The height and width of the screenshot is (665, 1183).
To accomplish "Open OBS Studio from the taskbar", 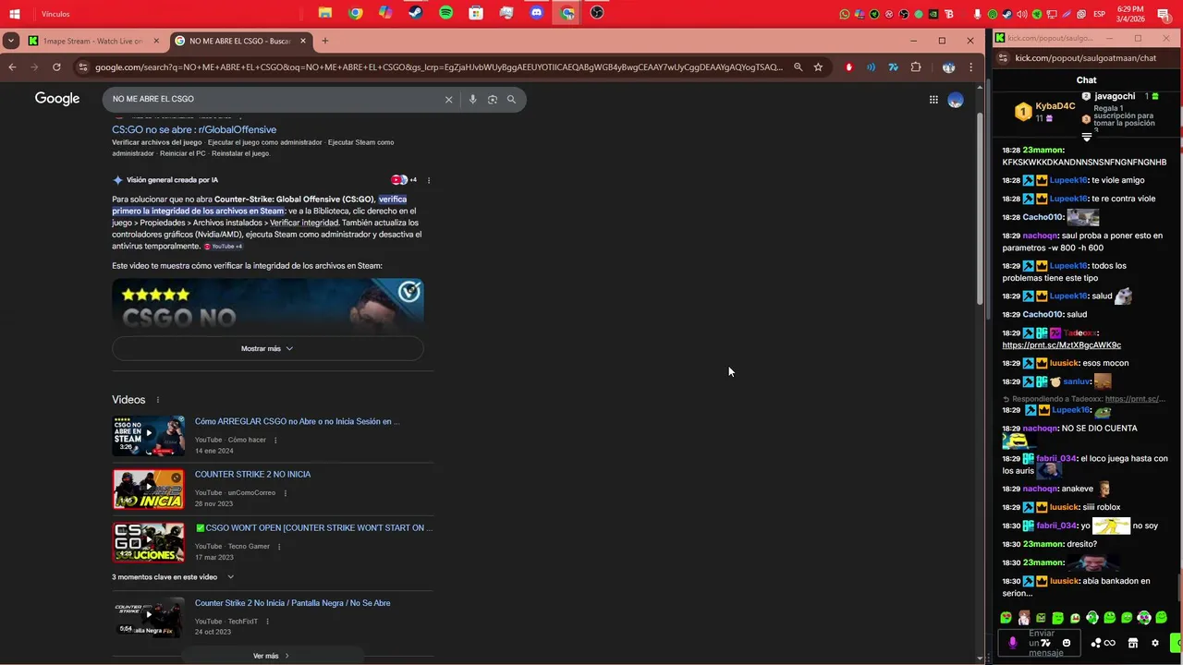I will pos(597,13).
